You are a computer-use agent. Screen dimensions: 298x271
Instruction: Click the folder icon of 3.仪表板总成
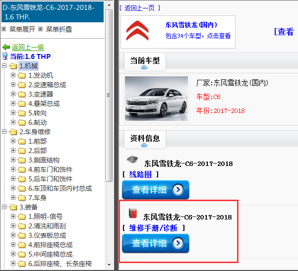coord(22,235)
